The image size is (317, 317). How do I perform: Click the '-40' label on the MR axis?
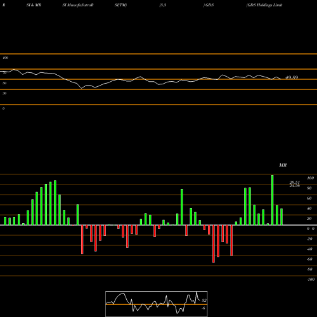tap(309, 249)
